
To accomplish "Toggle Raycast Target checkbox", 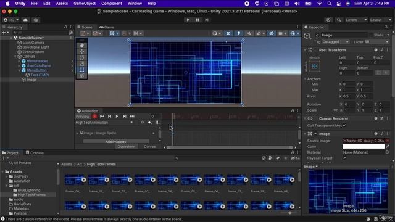I will point(344,158).
